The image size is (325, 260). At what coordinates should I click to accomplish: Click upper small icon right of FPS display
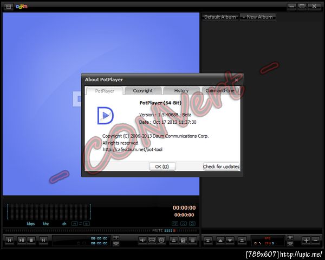coord(290,237)
